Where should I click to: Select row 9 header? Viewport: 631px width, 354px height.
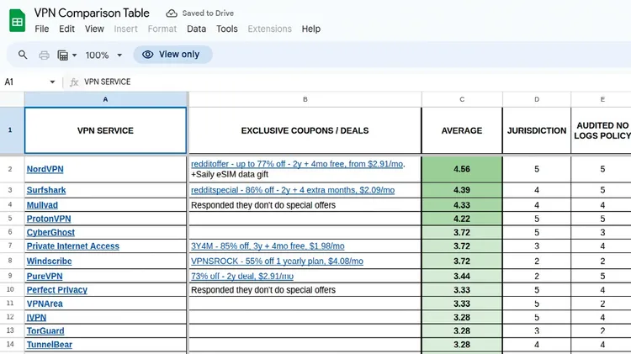[12, 276]
